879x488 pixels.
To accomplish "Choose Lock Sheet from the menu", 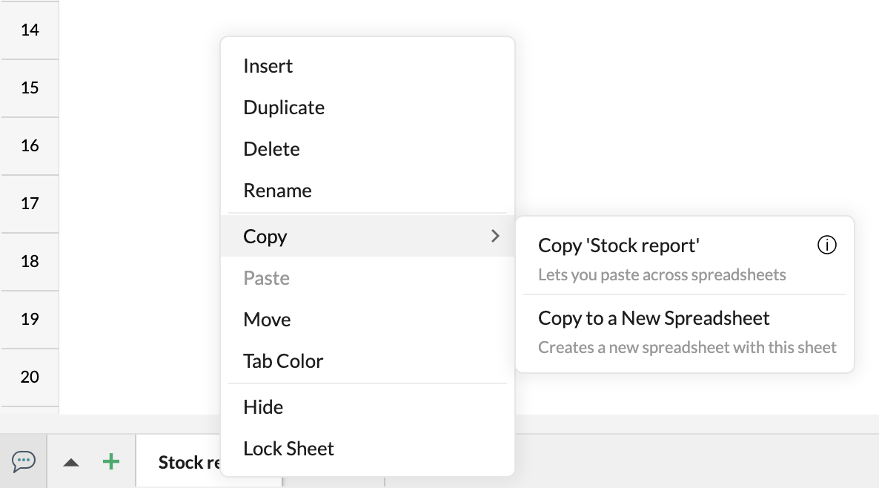I will (288, 449).
